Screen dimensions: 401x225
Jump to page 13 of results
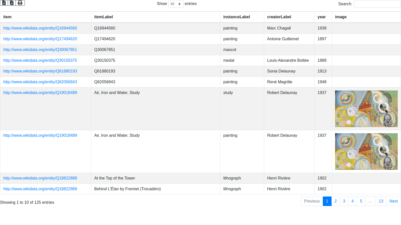tap(381, 201)
